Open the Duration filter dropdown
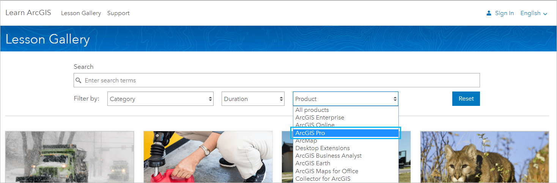This screenshot has height=183, width=557. (x=253, y=99)
